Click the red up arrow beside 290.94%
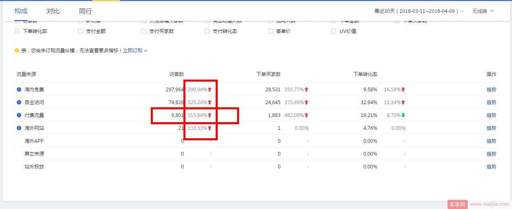The height and width of the screenshot is (209, 512). 210,90
